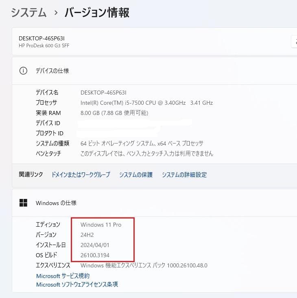Click the 8.00 GB 実装 RAM value
This screenshot has width=297, height=298.
114,113
